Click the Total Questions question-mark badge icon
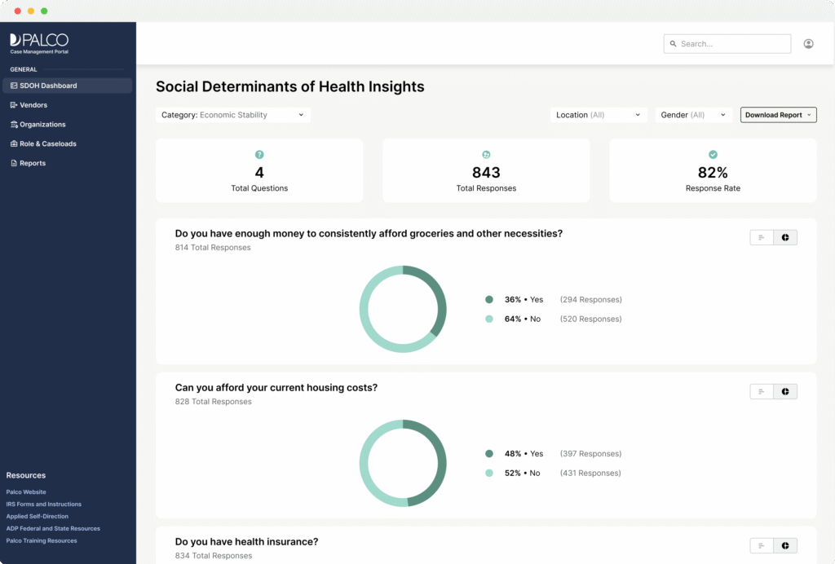The width and height of the screenshot is (835, 564). click(259, 154)
